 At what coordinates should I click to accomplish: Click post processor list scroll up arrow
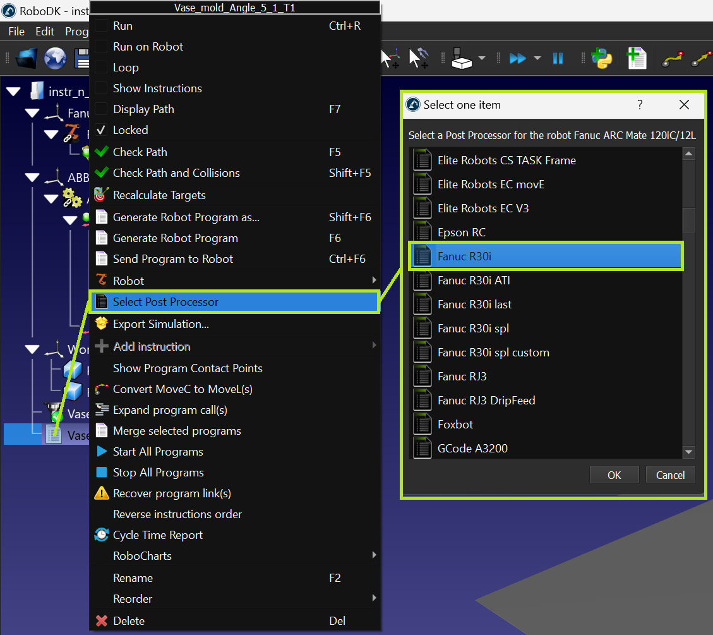(688, 154)
